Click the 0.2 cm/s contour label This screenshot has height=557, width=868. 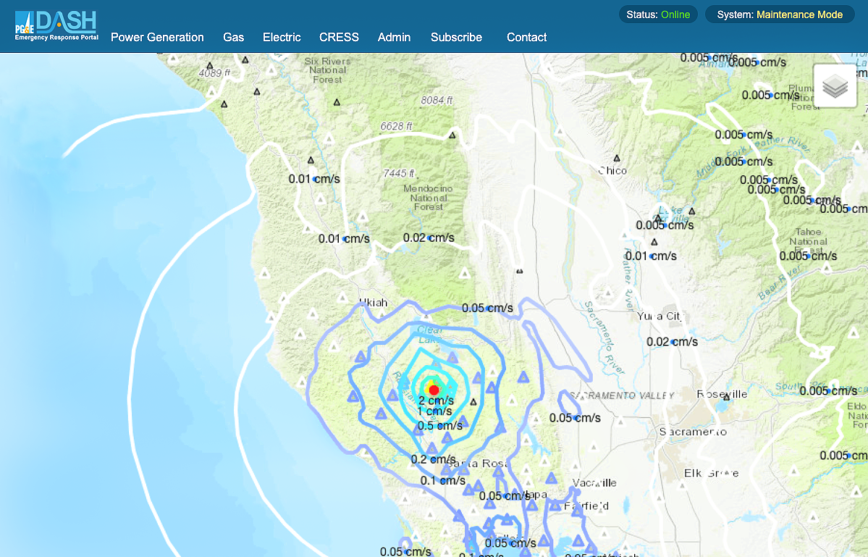[x=434, y=459]
